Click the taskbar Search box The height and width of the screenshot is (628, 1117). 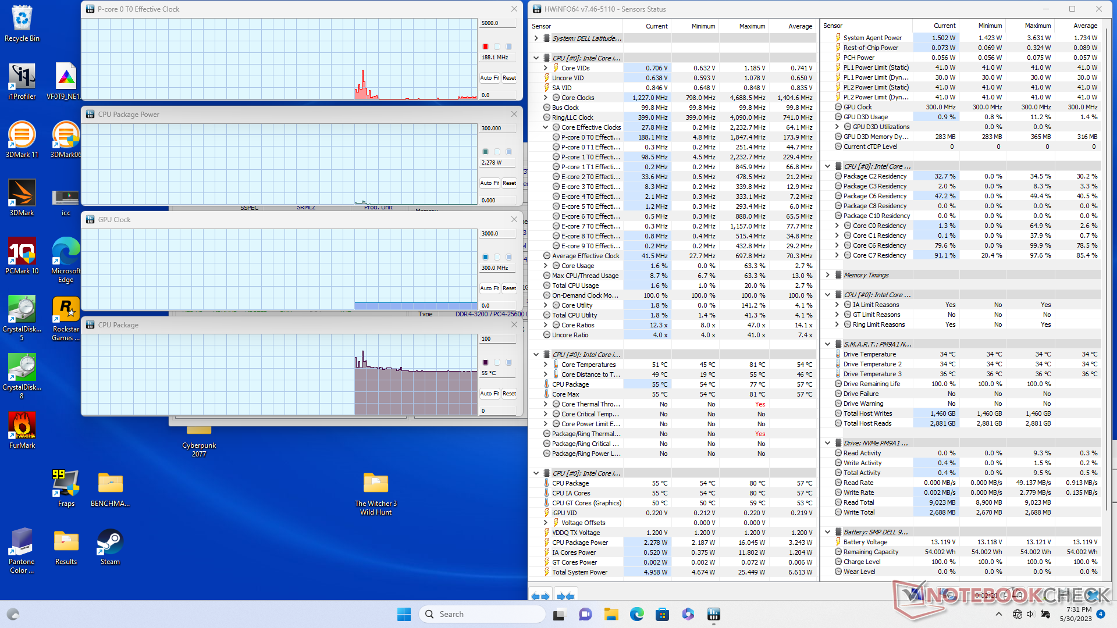tap(483, 614)
